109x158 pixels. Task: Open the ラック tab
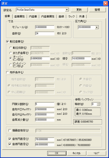[71, 16]
